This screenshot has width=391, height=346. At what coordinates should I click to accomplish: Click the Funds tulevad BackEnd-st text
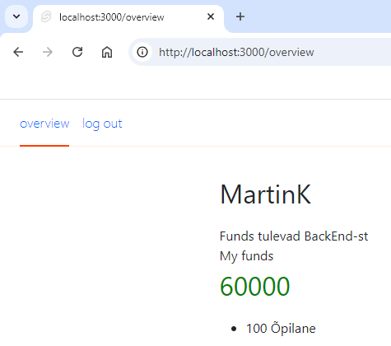click(294, 236)
